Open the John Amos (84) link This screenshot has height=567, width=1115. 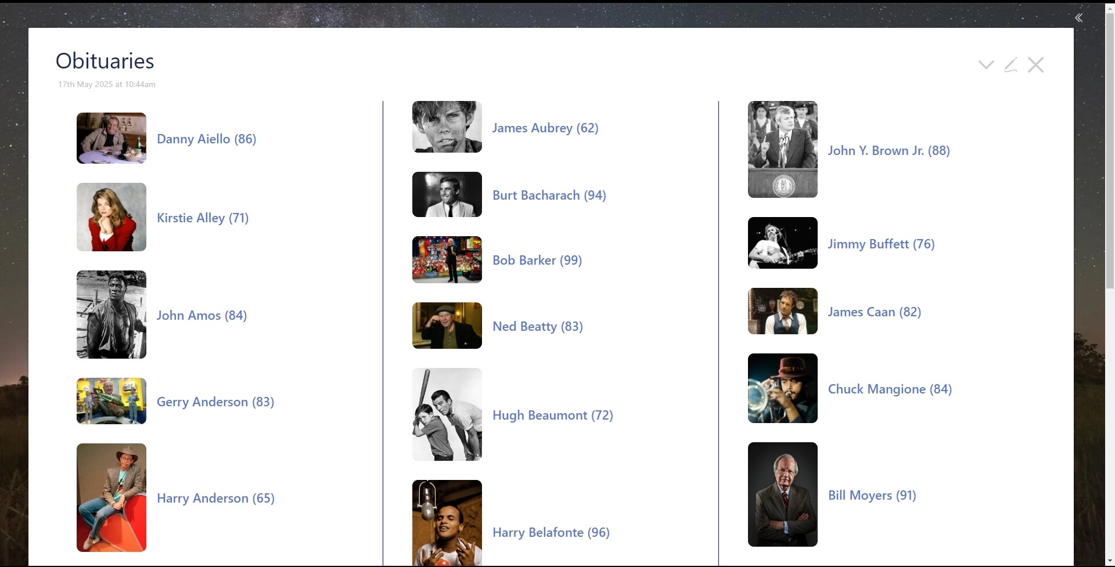(202, 315)
